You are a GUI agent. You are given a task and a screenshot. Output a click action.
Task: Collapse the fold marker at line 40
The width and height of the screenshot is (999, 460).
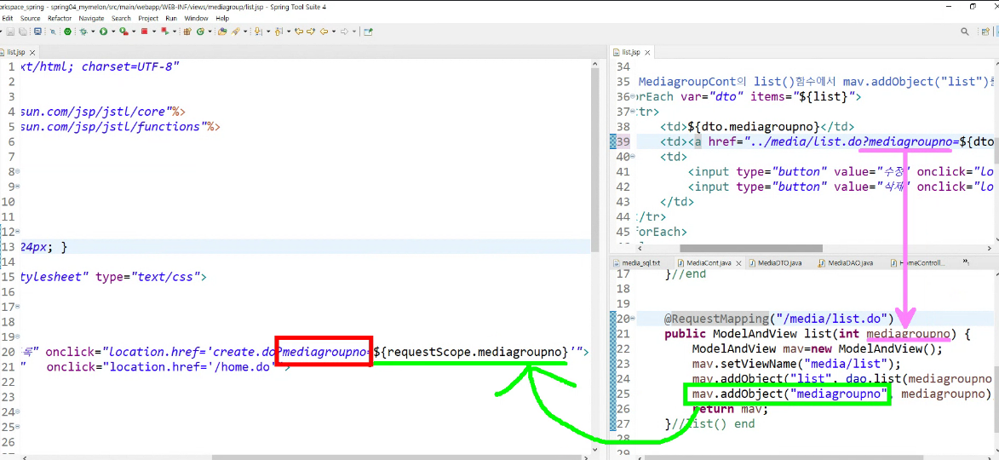[x=632, y=157]
